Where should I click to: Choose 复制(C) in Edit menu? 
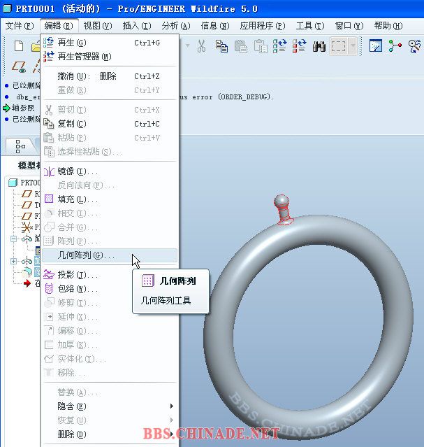click(110, 124)
